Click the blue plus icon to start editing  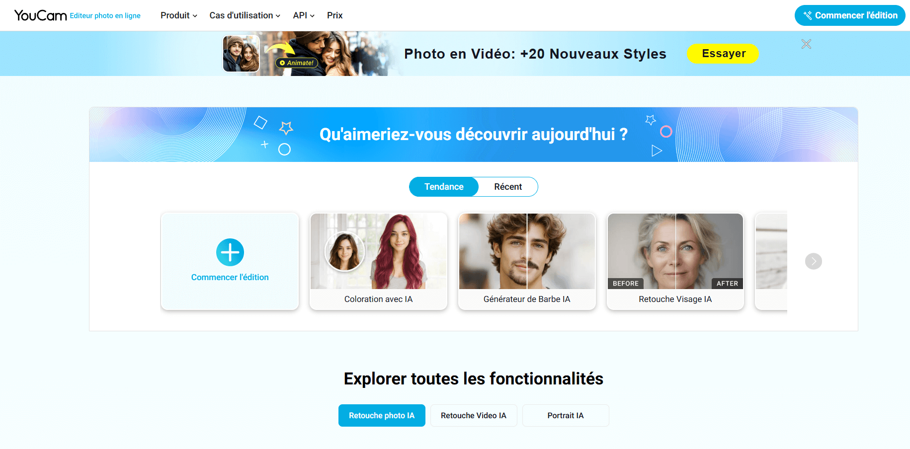click(x=230, y=252)
